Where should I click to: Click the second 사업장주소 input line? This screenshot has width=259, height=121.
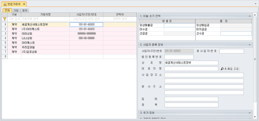click(x=204, y=81)
